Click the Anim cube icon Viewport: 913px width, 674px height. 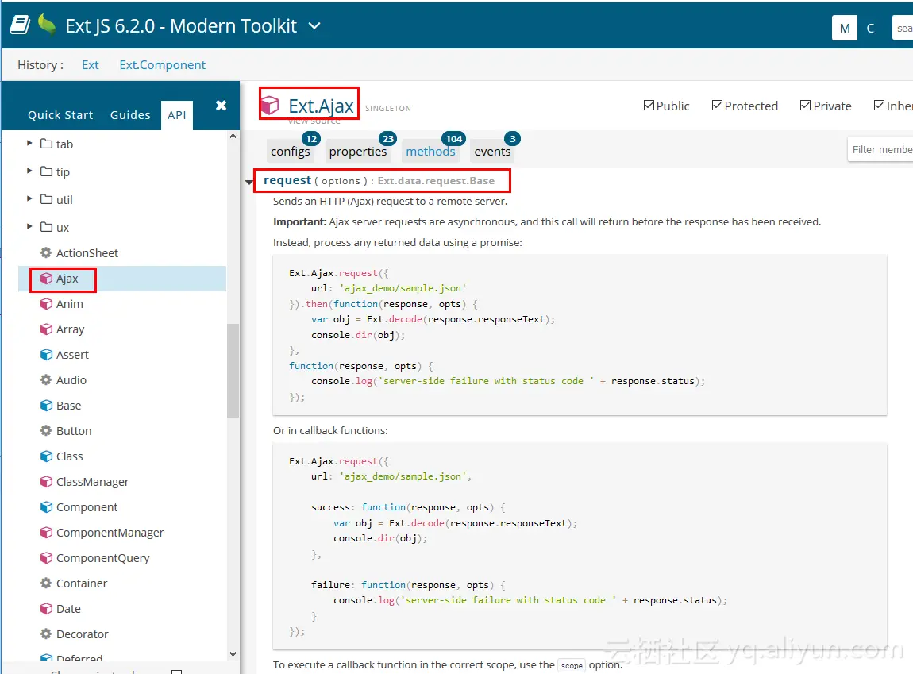46,304
